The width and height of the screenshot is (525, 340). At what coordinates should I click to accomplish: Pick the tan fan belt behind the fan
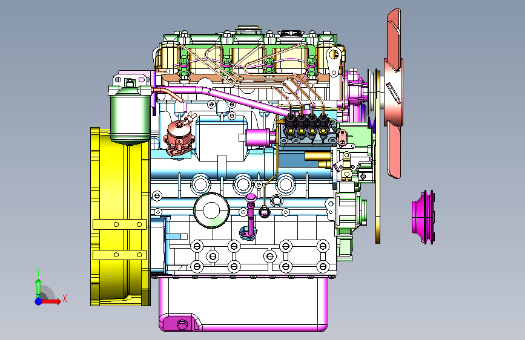pyautogui.click(x=378, y=157)
